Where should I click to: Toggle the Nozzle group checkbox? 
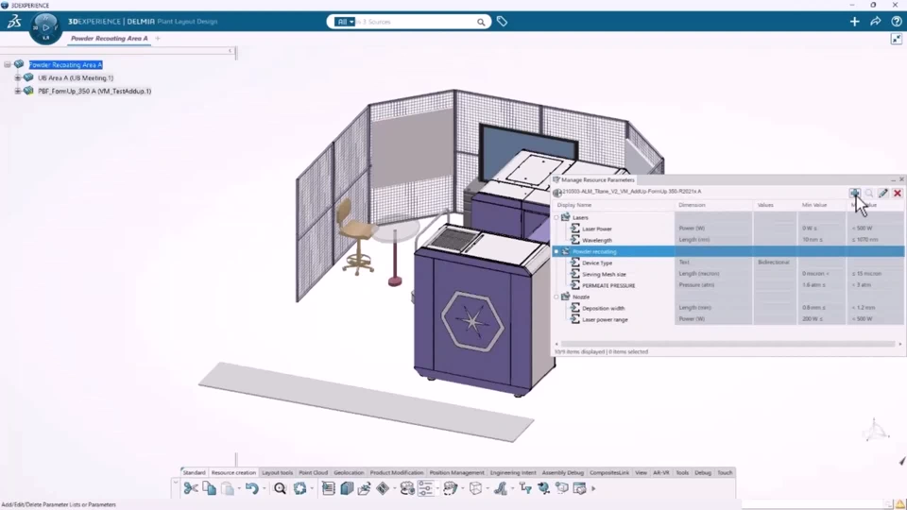point(556,297)
